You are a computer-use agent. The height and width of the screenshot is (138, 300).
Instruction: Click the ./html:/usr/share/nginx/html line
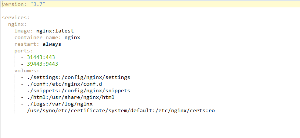tap(71, 97)
